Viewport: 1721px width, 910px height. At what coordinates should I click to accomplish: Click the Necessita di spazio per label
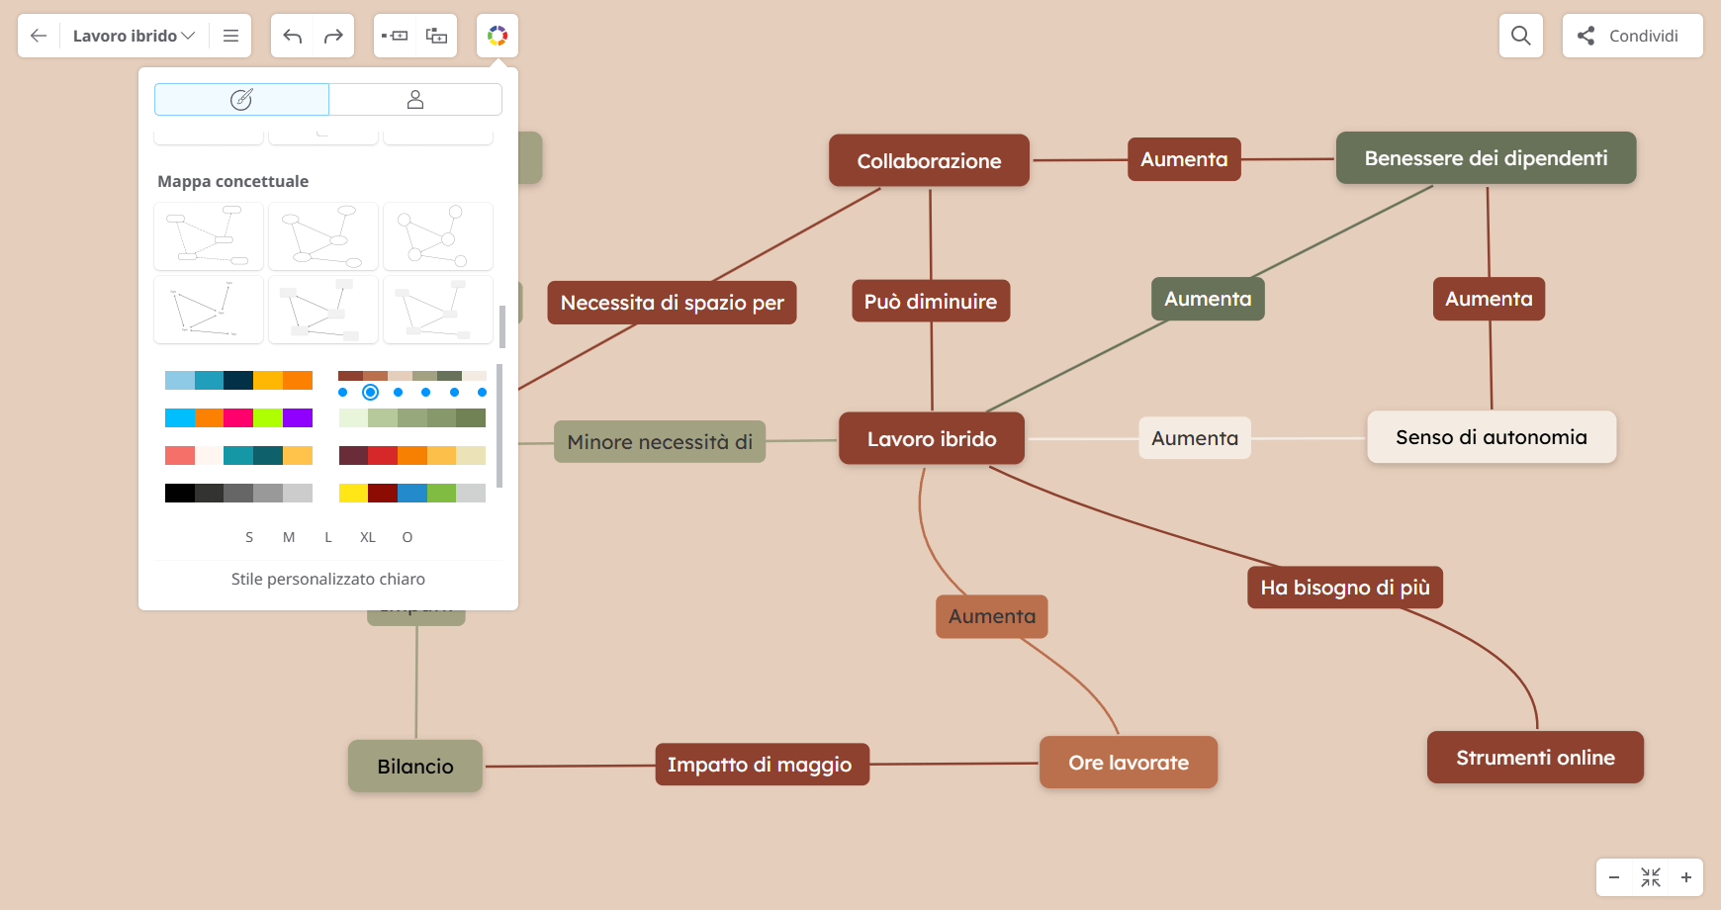673,303
